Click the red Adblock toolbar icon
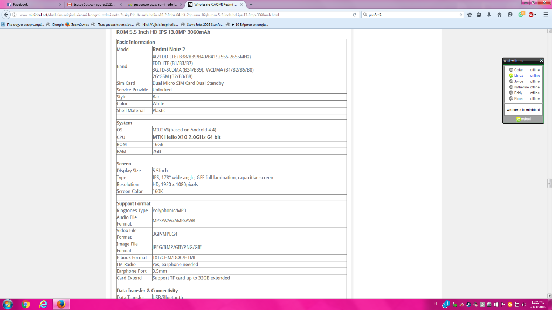Screen dimensions: 552x310 (x=531, y=15)
